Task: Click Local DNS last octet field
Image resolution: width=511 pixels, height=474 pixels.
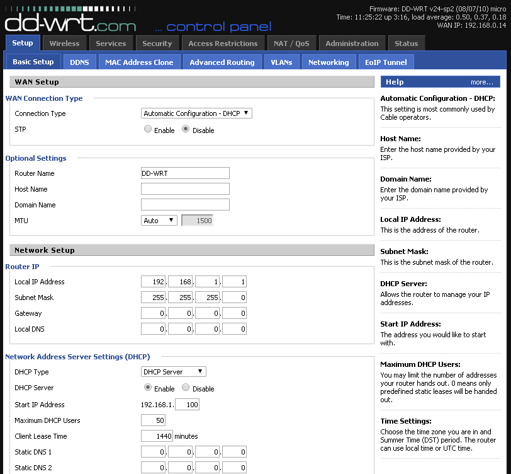Action: (234, 329)
